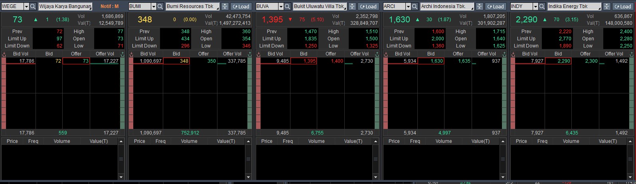Select ARCI offer price 1,635 cell
This screenshot has height=184, width=636.
(x=458, y=61)
